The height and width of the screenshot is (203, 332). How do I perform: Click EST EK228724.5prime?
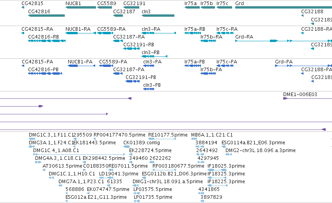[x=150, y=150]
